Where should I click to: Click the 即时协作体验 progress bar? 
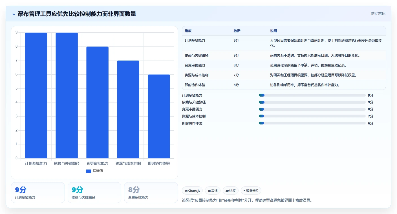(x=312, y=123)
